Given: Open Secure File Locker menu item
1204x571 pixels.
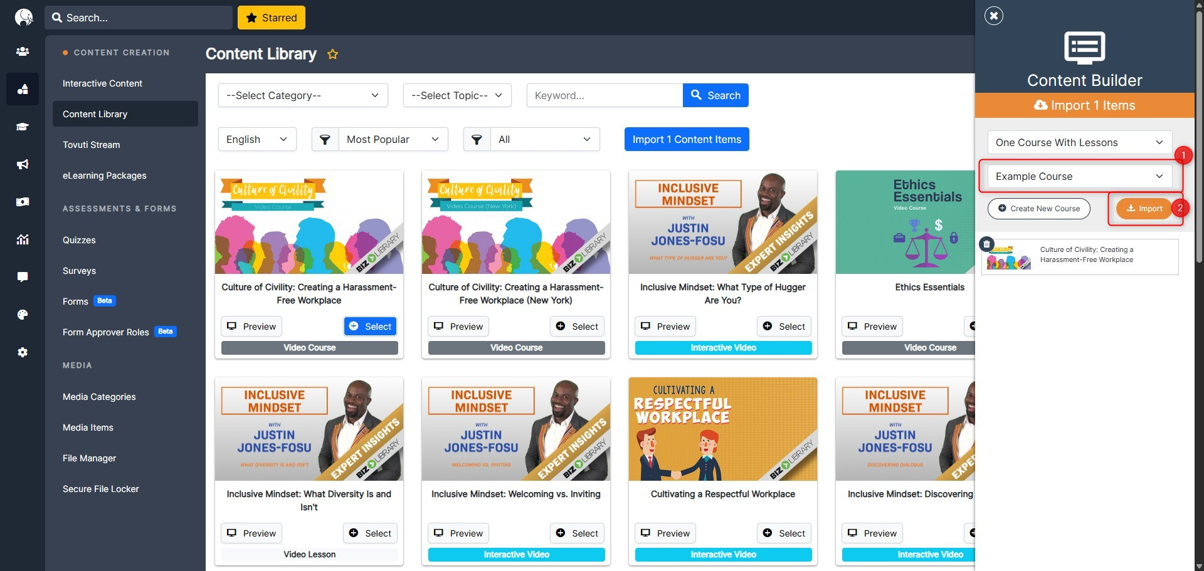Looking at the screenshot, I should (x=100, y=489).
